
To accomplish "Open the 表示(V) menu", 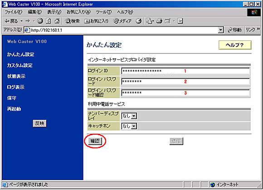I will click(x=54, y=12).
